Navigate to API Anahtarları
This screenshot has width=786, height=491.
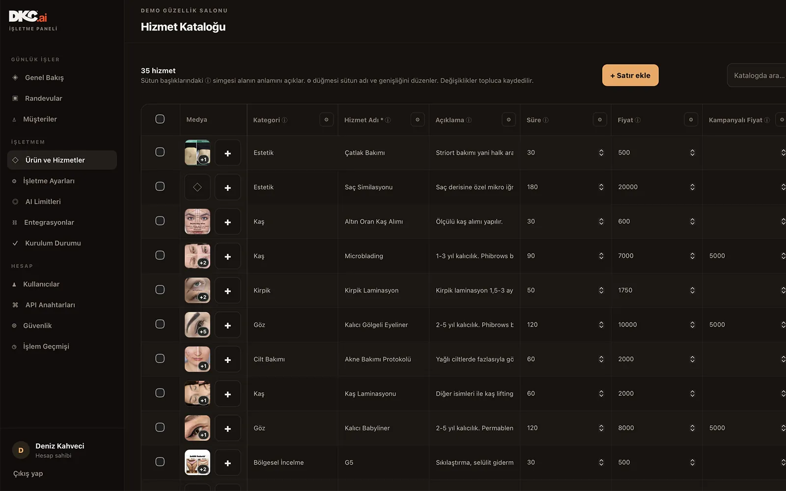point(62,305)
